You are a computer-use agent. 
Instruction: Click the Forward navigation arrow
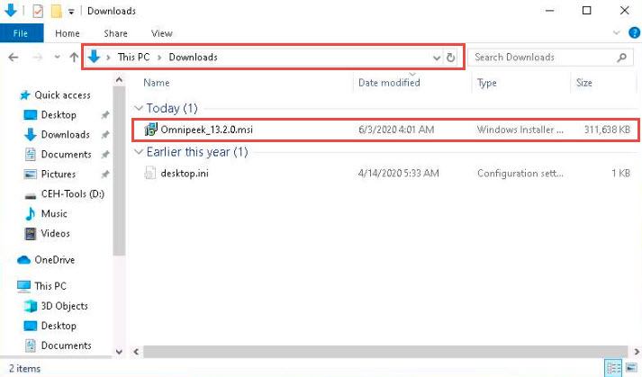(37, 58)
